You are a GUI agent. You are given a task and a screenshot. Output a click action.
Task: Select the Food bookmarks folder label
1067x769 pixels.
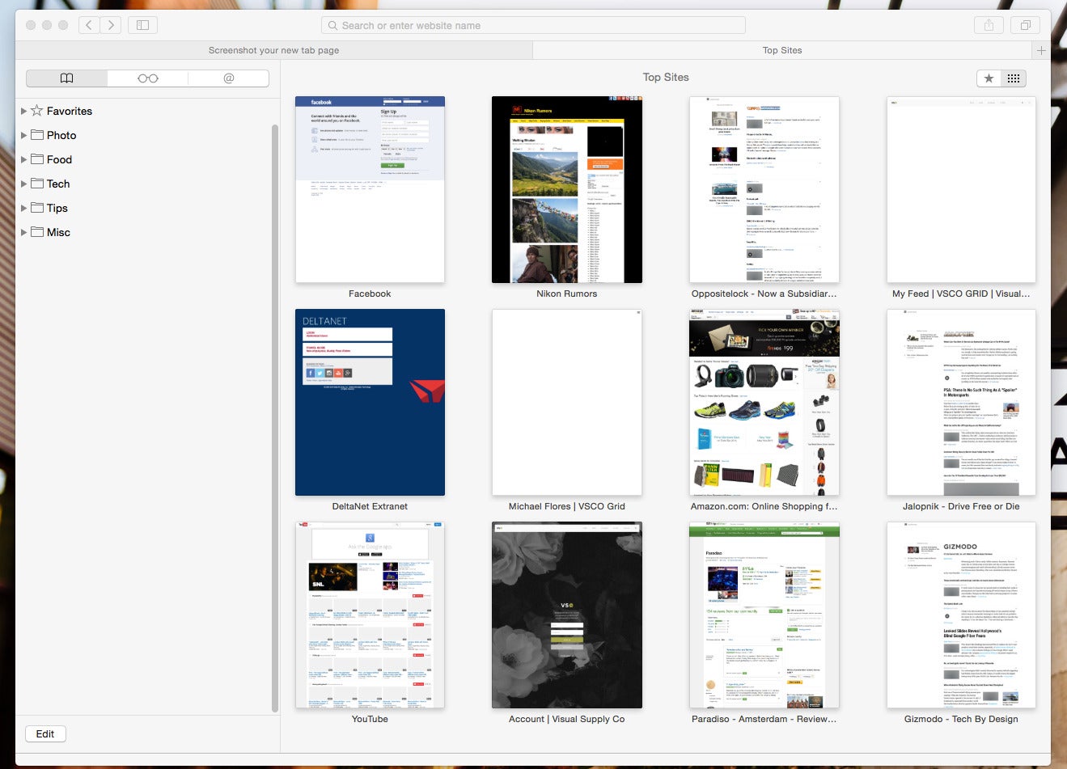click(x=59, y=159)
